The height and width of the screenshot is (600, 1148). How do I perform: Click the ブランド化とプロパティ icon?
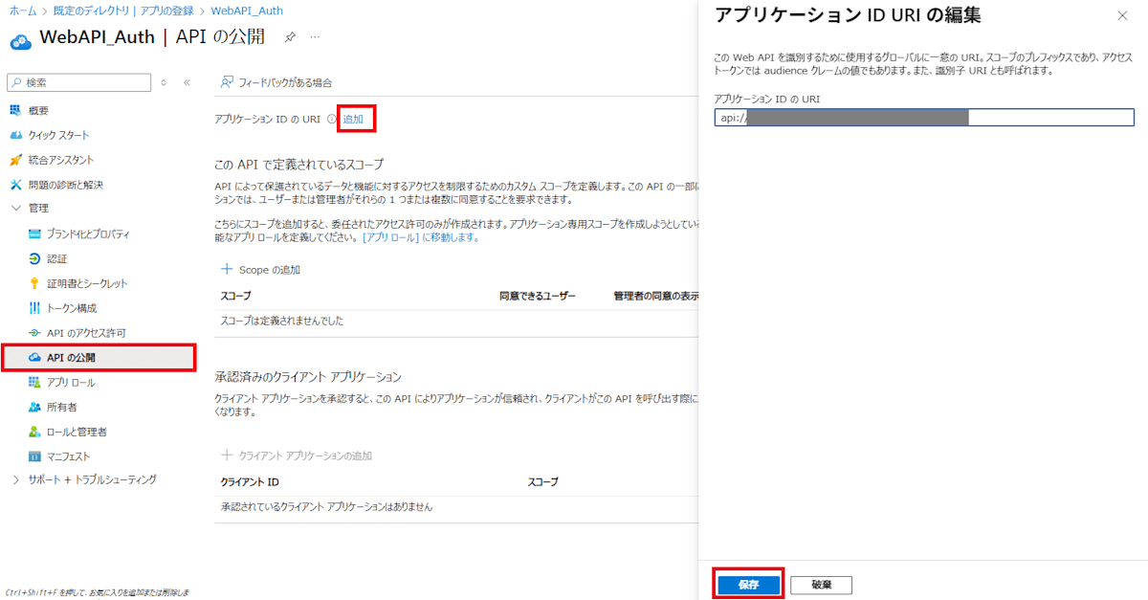(35, 233)
